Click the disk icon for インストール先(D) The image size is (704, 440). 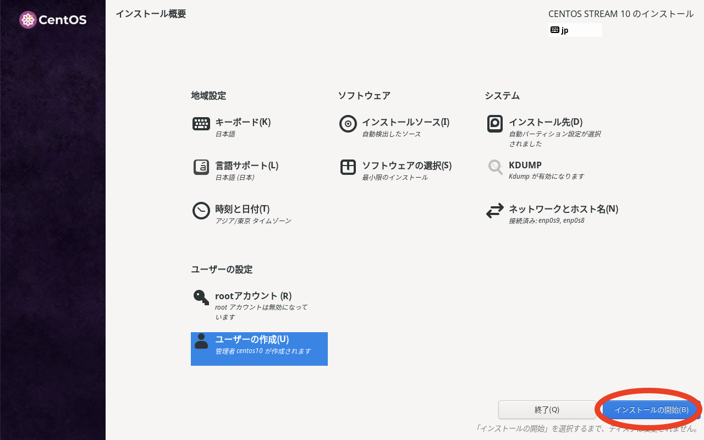coord(495,124)
